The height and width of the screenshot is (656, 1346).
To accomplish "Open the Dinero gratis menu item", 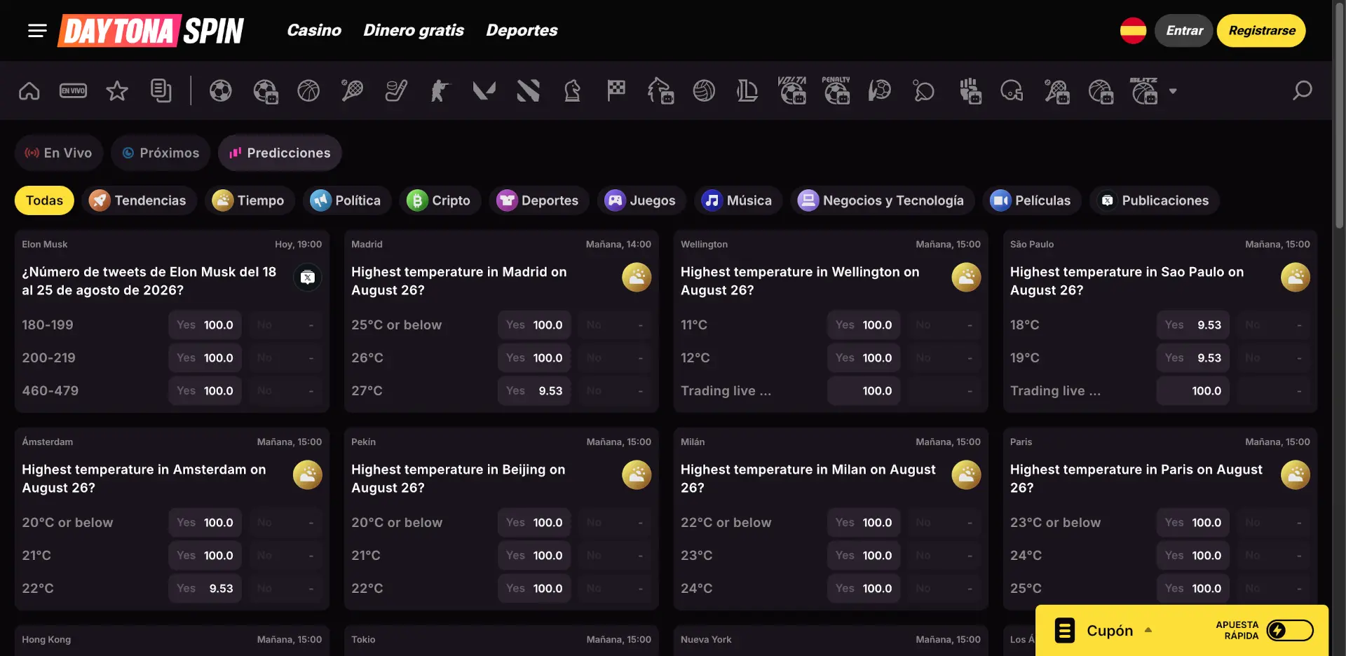I will pos(414,30).
